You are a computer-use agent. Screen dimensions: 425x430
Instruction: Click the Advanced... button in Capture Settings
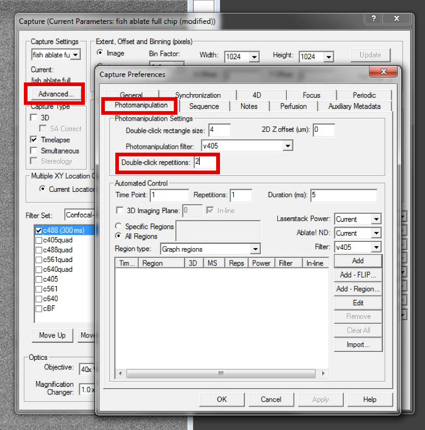pos(56,94)
